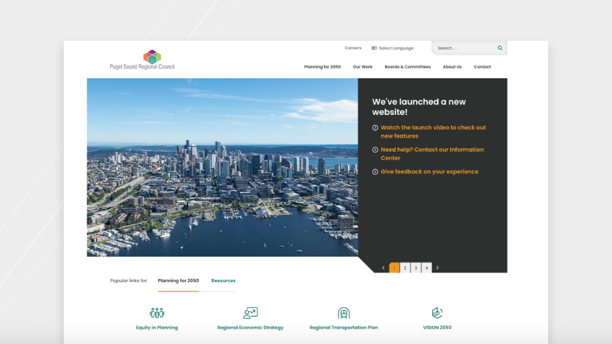Click the Regional Transportation Plan train icon

(x=344, y=313)
